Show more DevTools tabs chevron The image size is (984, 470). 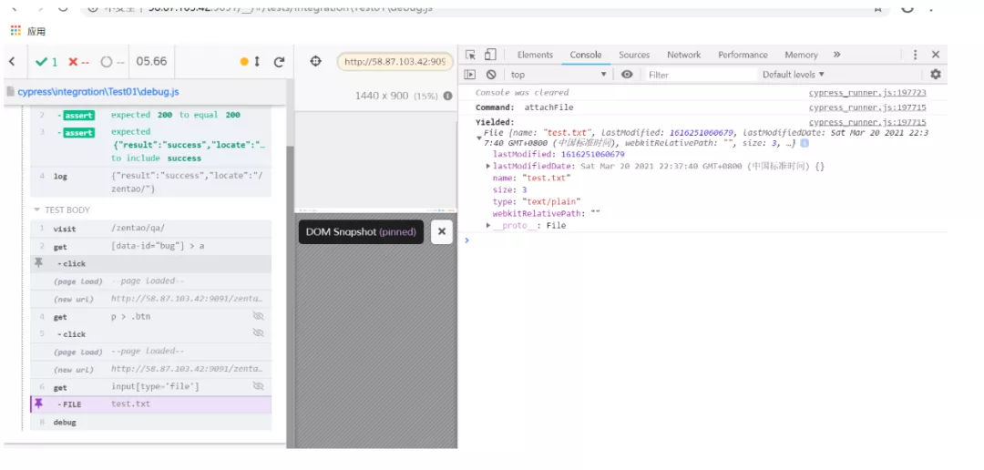click(836, 55)
